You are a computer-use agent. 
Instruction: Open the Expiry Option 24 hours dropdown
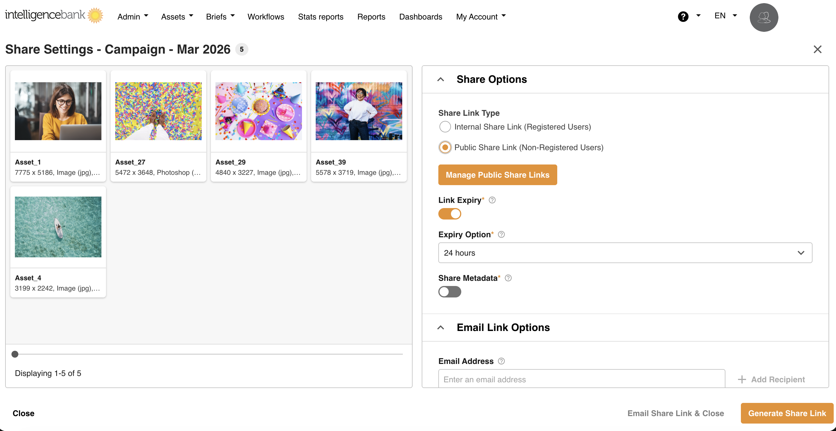point(625,252)
